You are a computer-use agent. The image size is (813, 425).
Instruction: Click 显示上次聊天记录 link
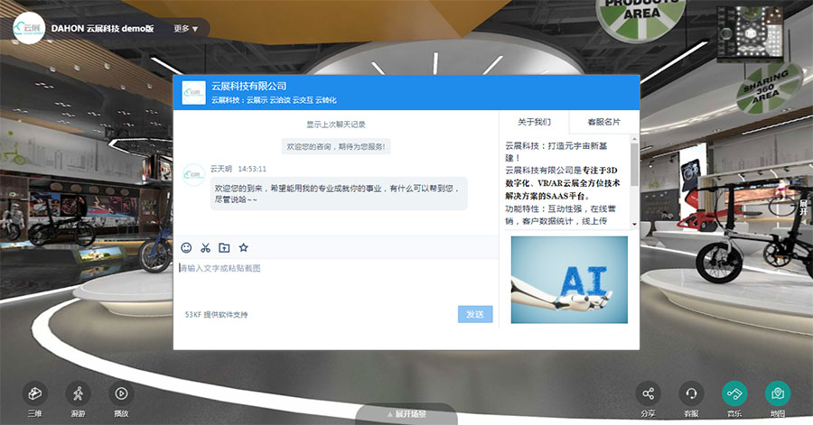click(x=335, y=125)
